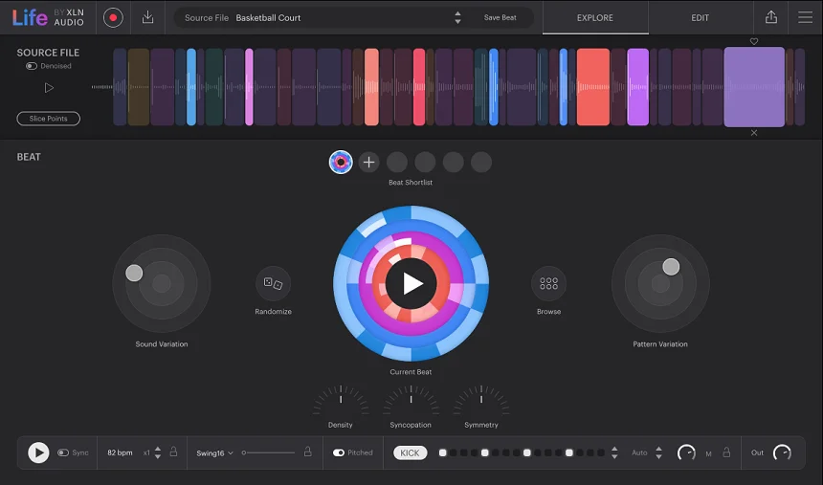Viewport: 823px width, 485px height.
Task: Toggle the thirteenth kick sequencer step
Action: pyautogui.click(x=569, y=452)
